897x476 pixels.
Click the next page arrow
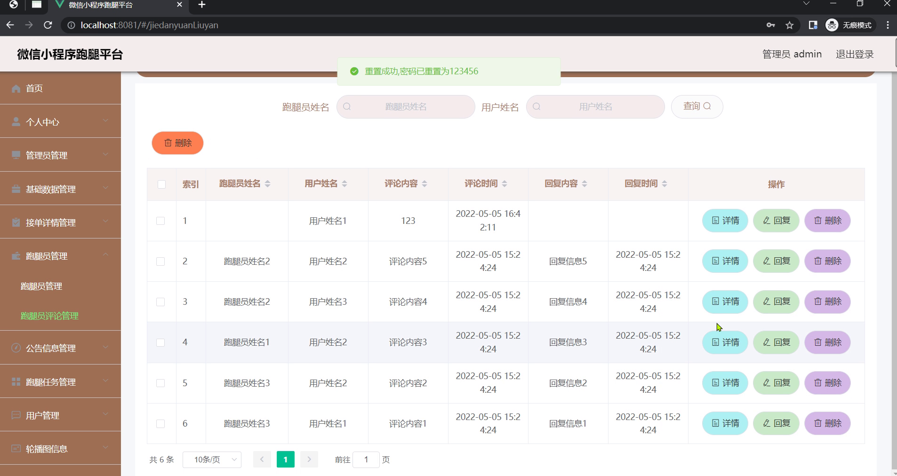[x=309, y=460]
